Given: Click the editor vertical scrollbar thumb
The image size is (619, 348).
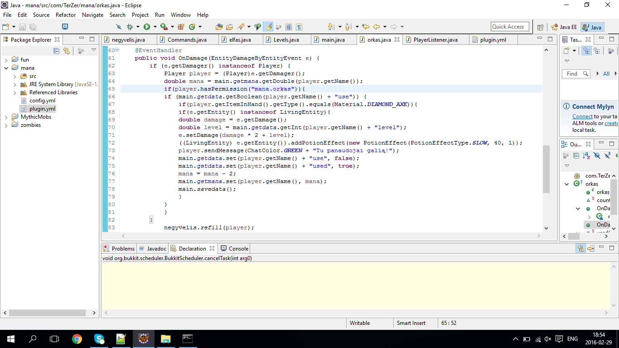Looking at the screenshot, I should coord(546,168).
